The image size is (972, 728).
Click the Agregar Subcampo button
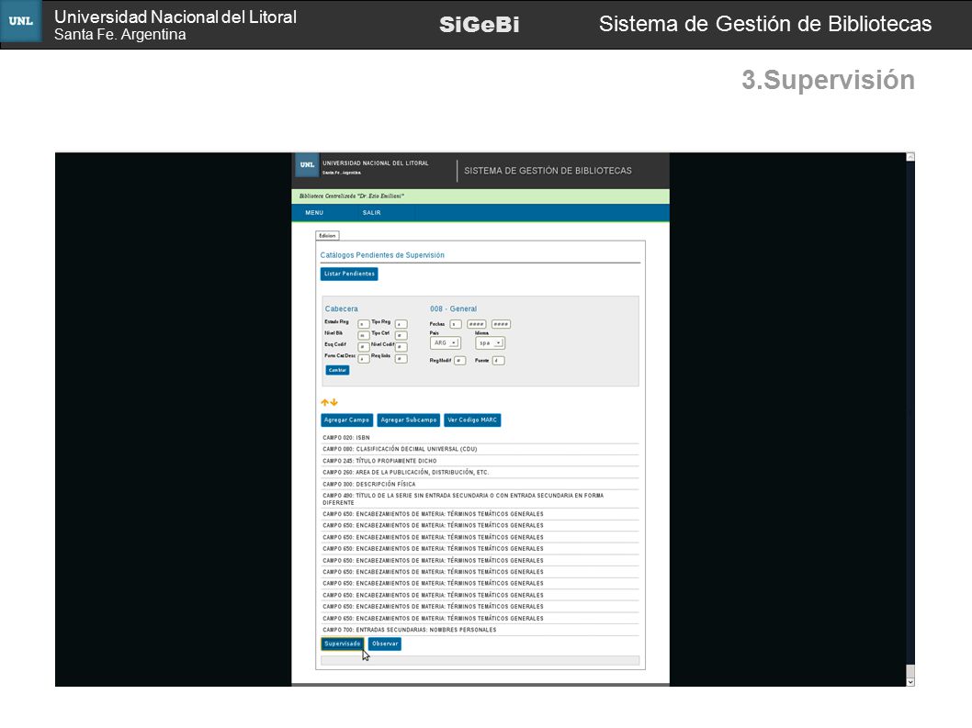409,420
